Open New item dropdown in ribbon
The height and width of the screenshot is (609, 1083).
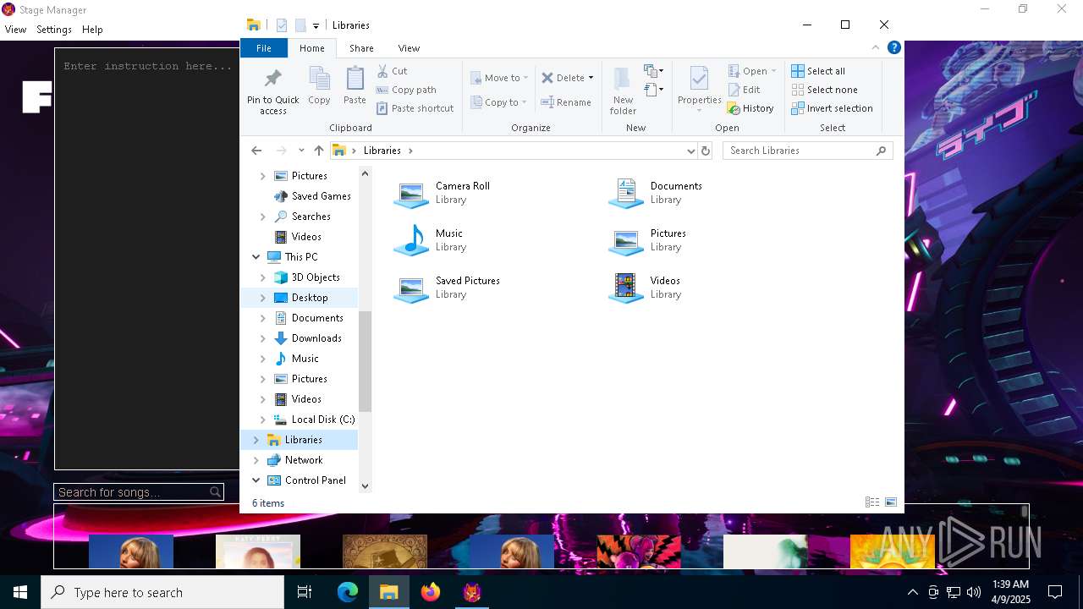coord(653,70)
